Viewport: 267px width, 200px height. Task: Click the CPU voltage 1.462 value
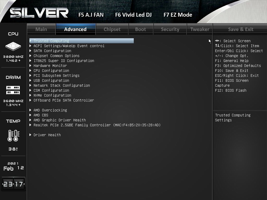[x=13, y=60]
